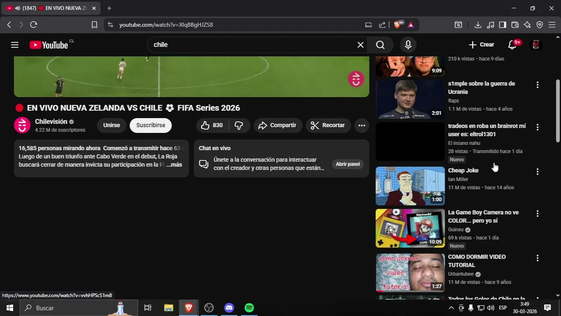This screenshot has height=316, width=561.
Task: Click the browser address bar URL
Action: point(166,25)
